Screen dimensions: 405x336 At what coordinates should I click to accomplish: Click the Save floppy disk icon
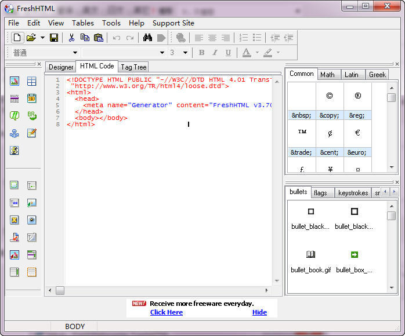(x=54, y=38)
